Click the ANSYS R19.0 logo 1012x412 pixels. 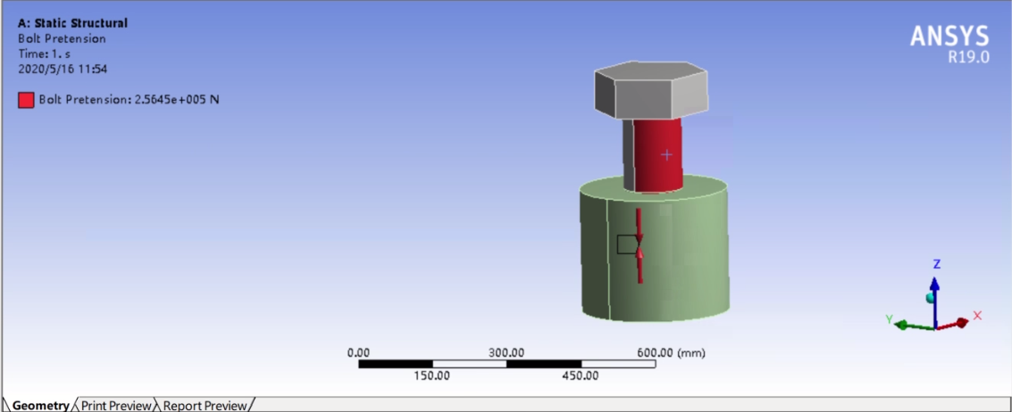(949, 44)
